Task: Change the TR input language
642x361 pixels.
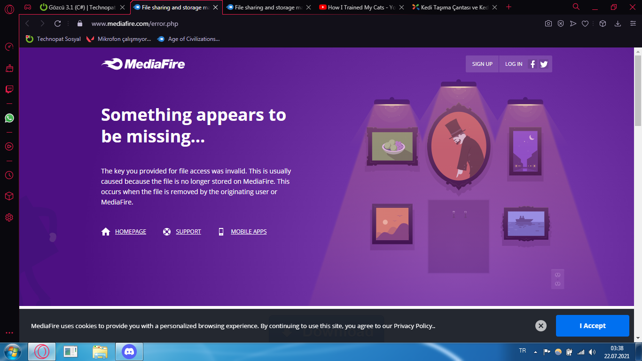Action: click(522, 351)
